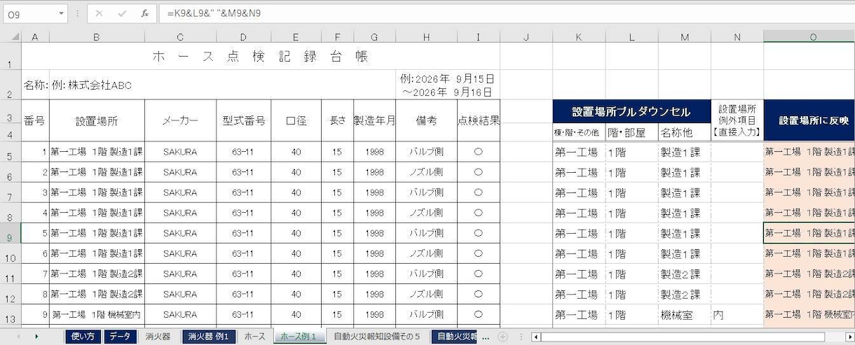Click 第一工場 1階 機械室内 in column B
This screenshot has height=345, width=855.
pos(97,315)
